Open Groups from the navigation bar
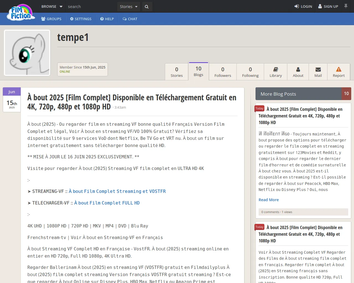 [x=51, y=19]
